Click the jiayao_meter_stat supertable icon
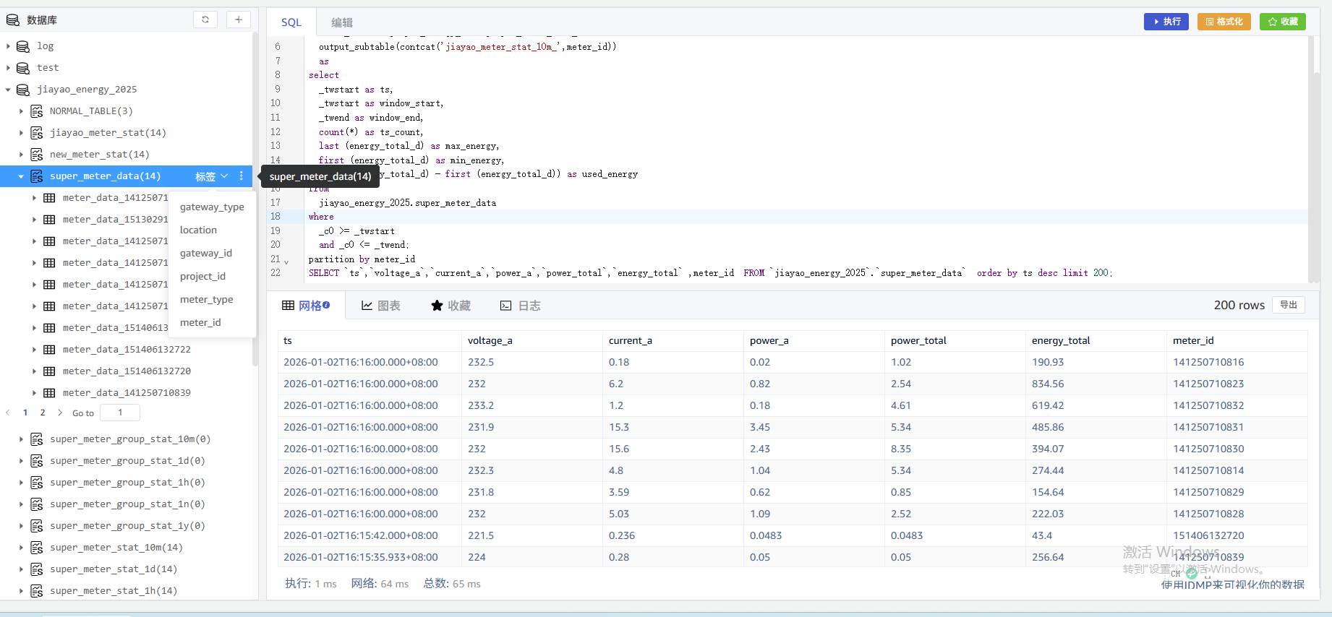Viewport: 1332px width, 617px height. coord(37,133)
